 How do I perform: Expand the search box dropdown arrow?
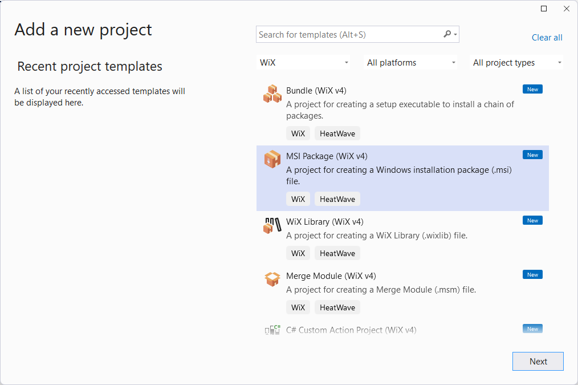point(455,34)
